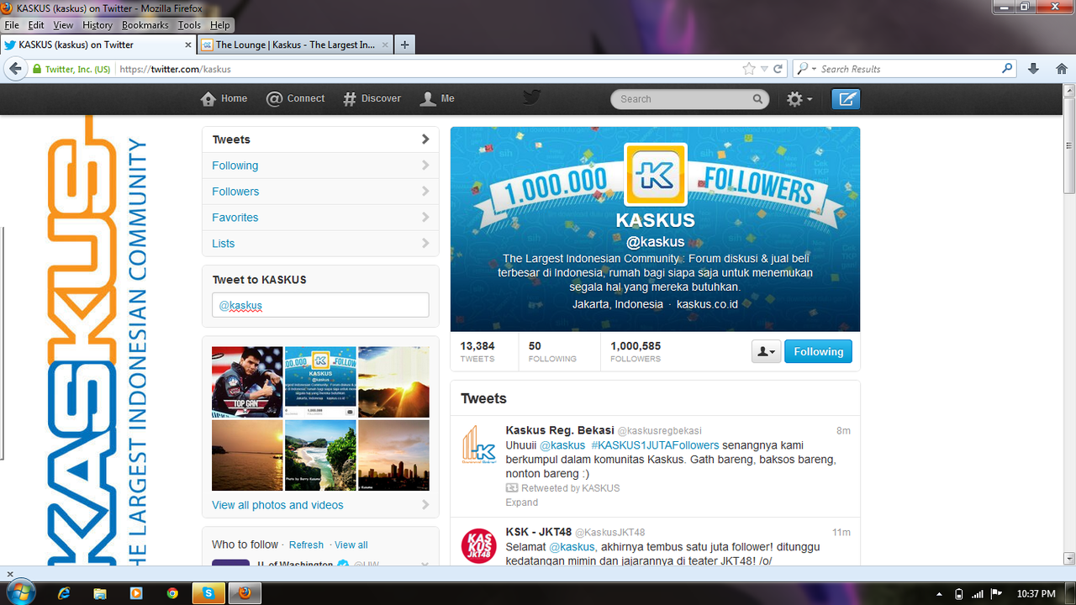Open the Connect @ tab
The image size is (1076, 605).
(x=295, y=99)
